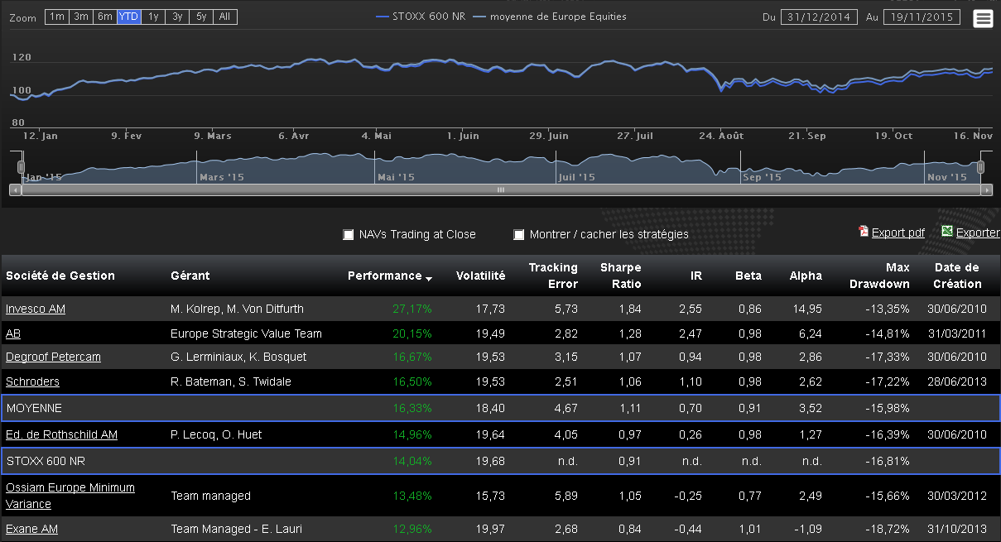
Task: Sort by the Tracking Error column header
Action: [553, 276]
